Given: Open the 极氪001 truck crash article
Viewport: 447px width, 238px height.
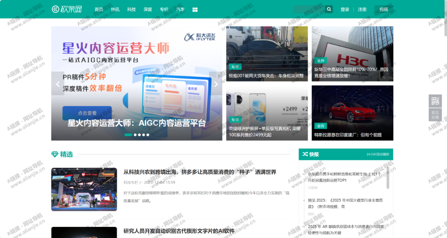Looking at the screenshot, I should coord(267,54).
